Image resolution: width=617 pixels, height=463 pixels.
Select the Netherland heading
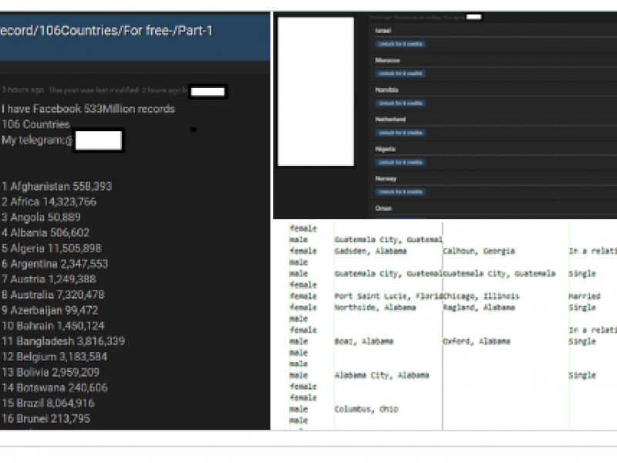[x=390, y=120]
